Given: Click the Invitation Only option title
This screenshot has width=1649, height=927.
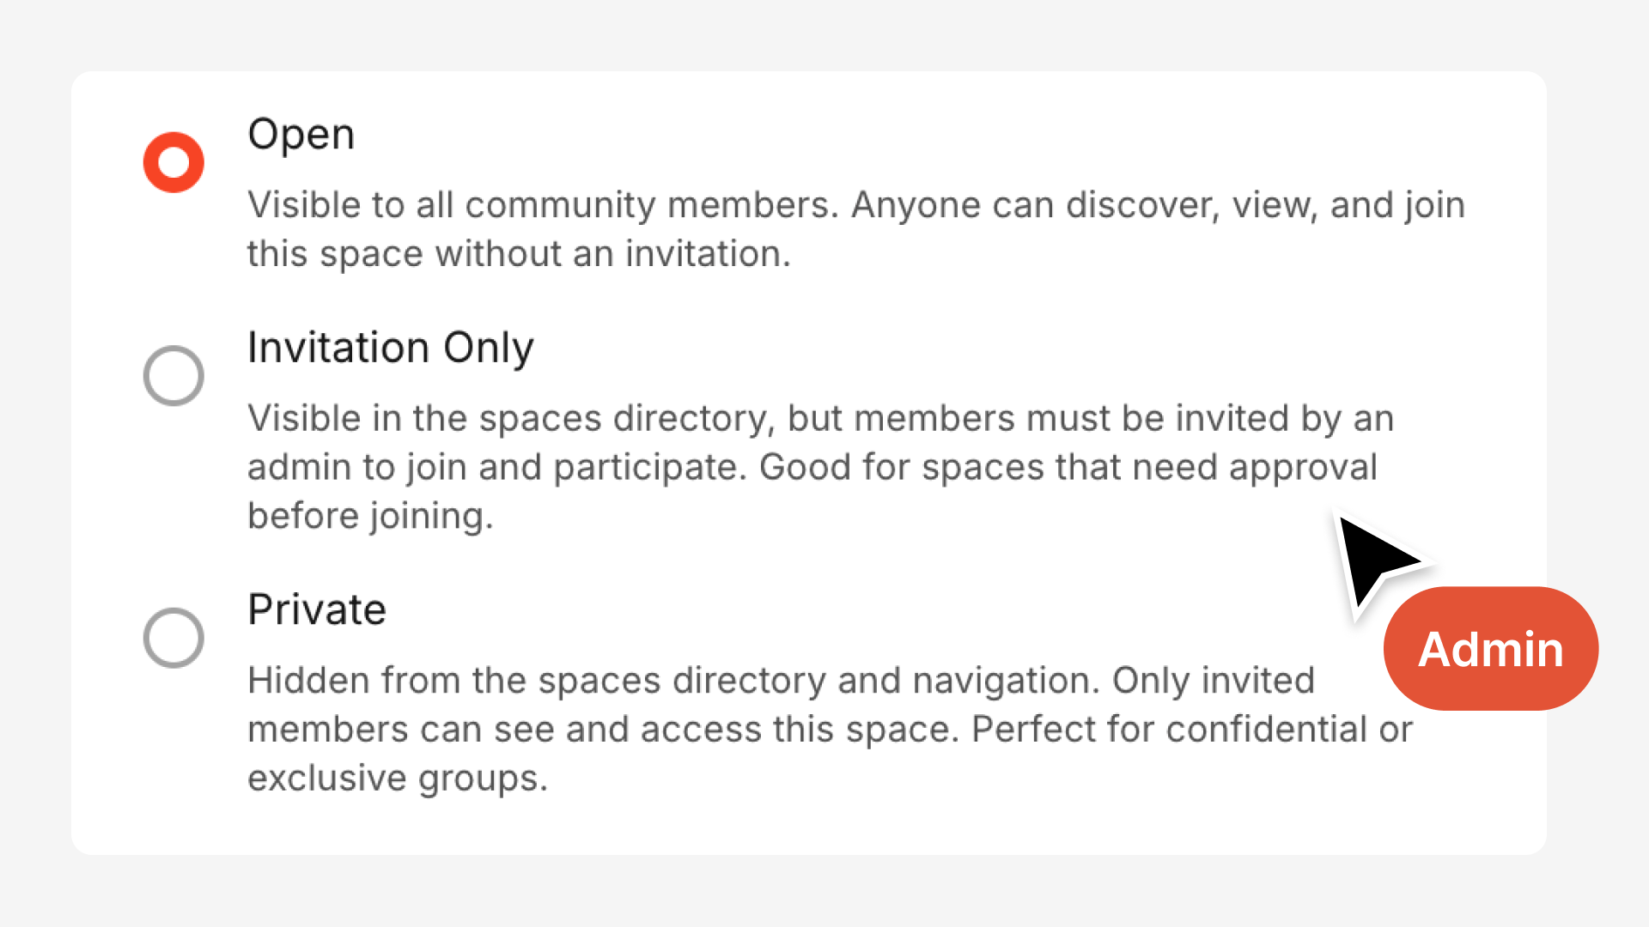Looking at the screenshot, I should [390, 348].
